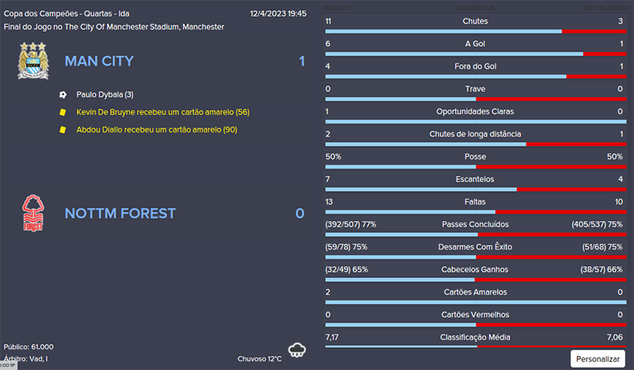Select the Escanteios stat row
This screenshot has width=634, height=370.
(475, 179)
